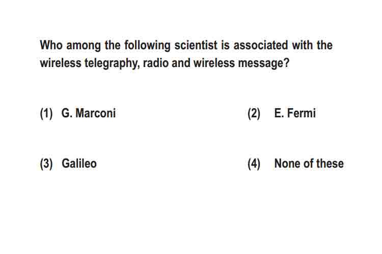Click the word "Who" in the question

51,45
